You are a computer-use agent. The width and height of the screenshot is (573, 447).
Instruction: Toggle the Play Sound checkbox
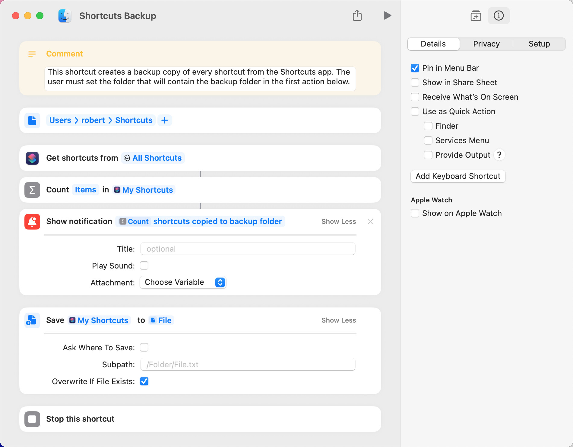(x=144, y=265)
